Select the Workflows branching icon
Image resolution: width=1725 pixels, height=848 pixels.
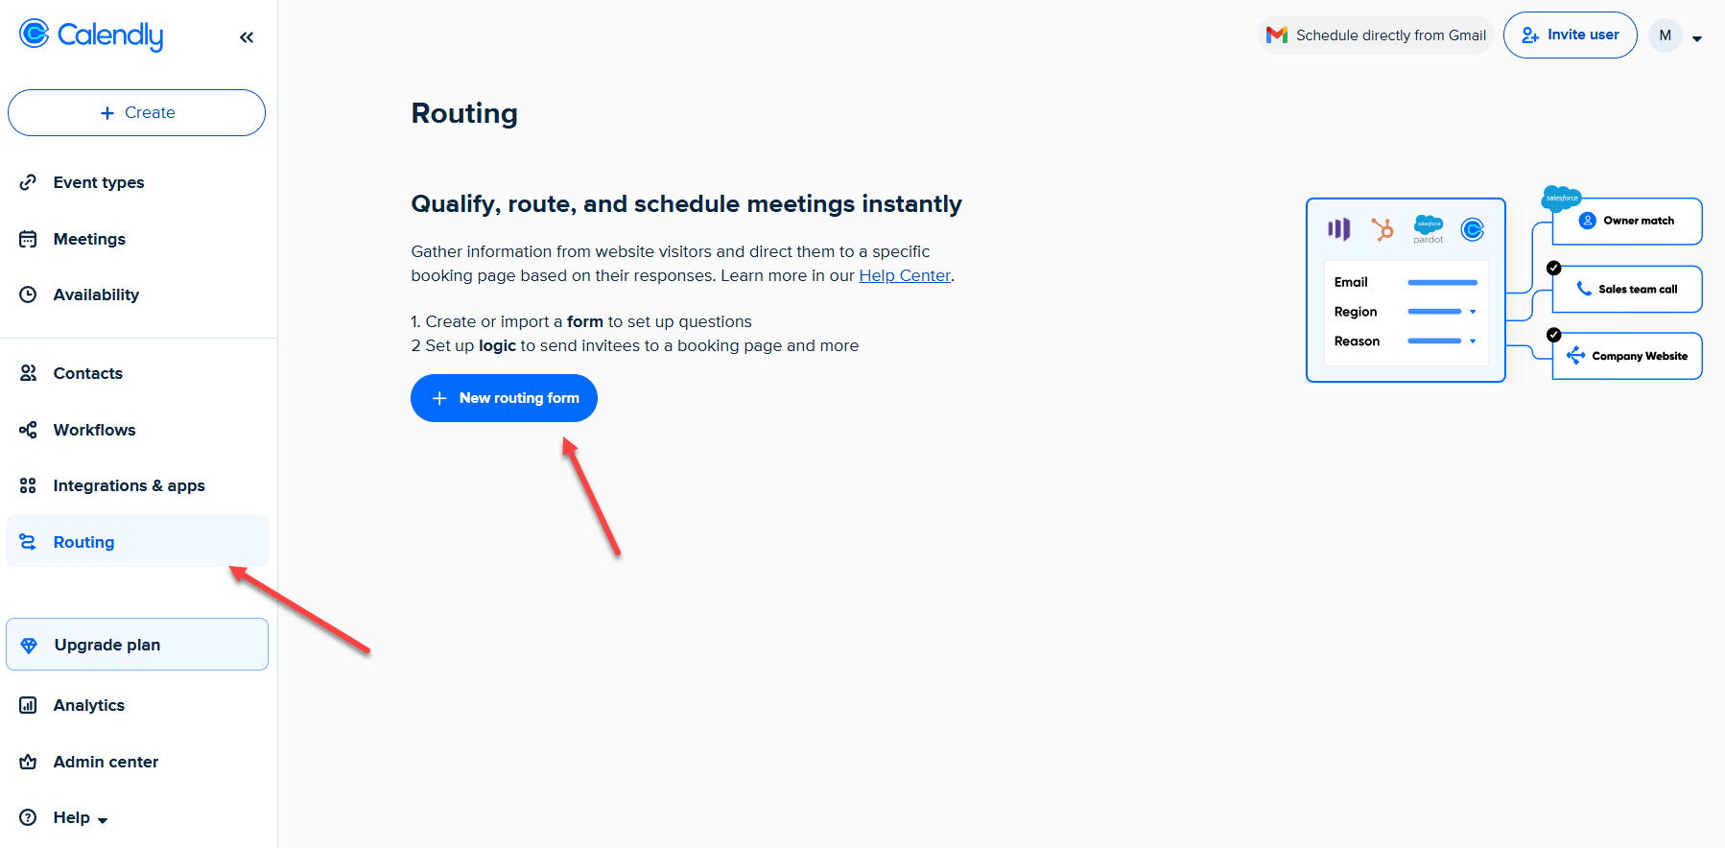point(29,430)
